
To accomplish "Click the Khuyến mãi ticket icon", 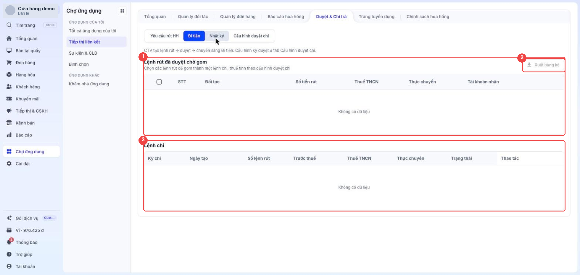I will [9, 99].
